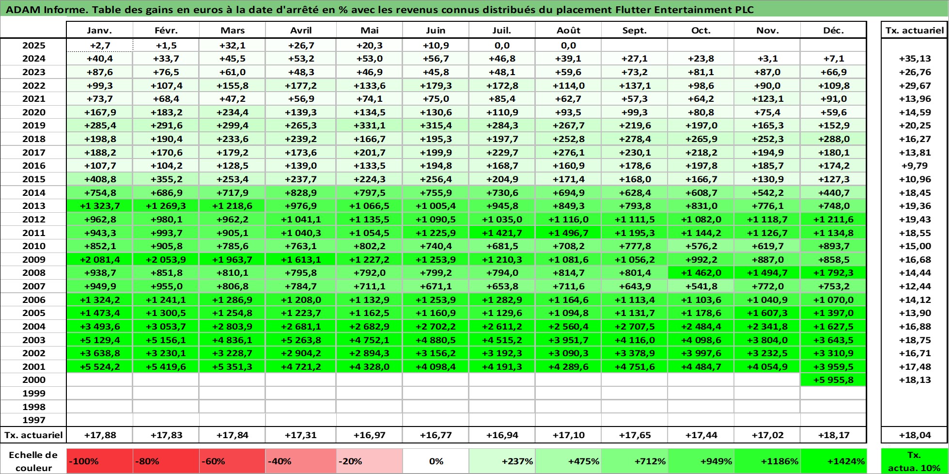
Task: Select cell +3,1 for November 2024
Action: point(767,59)
